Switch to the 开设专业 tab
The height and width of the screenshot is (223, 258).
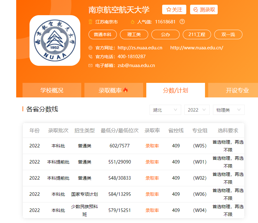(x=233, y=90)
